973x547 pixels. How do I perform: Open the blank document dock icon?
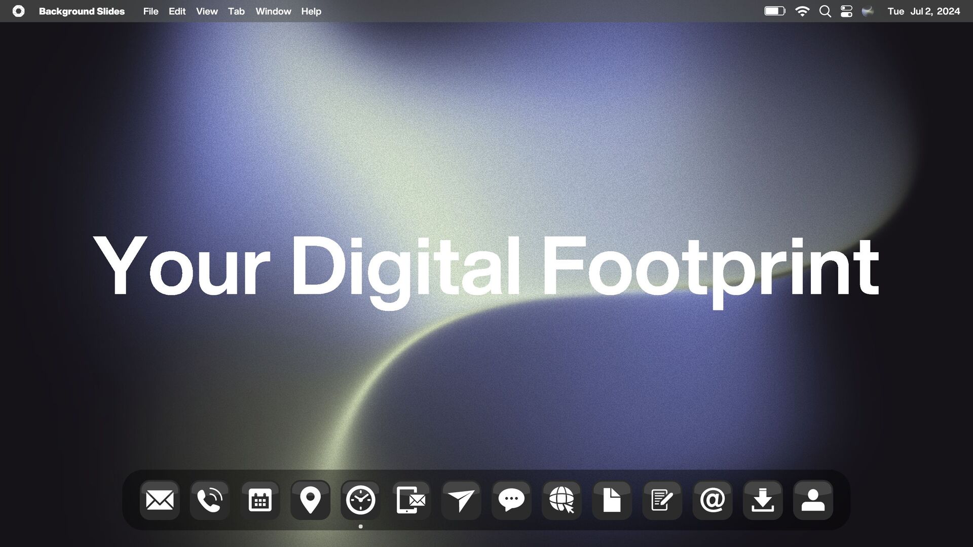pyautogui.click(x=612, y=500)
